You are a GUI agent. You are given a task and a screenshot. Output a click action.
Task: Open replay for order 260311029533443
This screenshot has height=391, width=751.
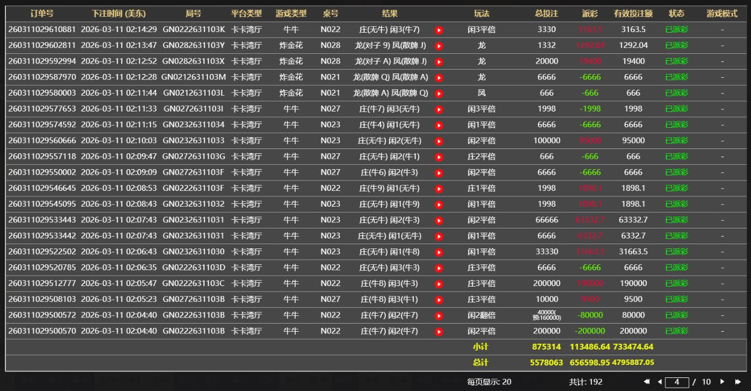point(439,220)
